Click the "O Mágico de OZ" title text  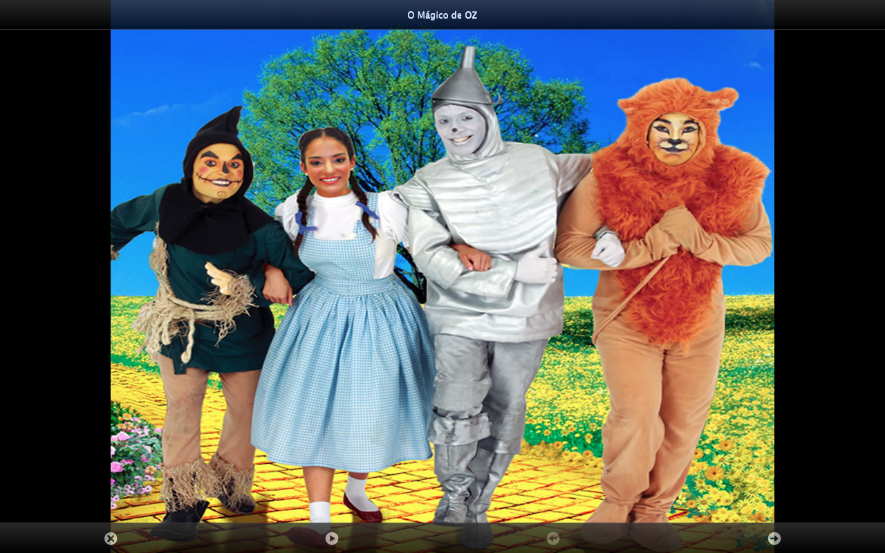tap(442, 15)
